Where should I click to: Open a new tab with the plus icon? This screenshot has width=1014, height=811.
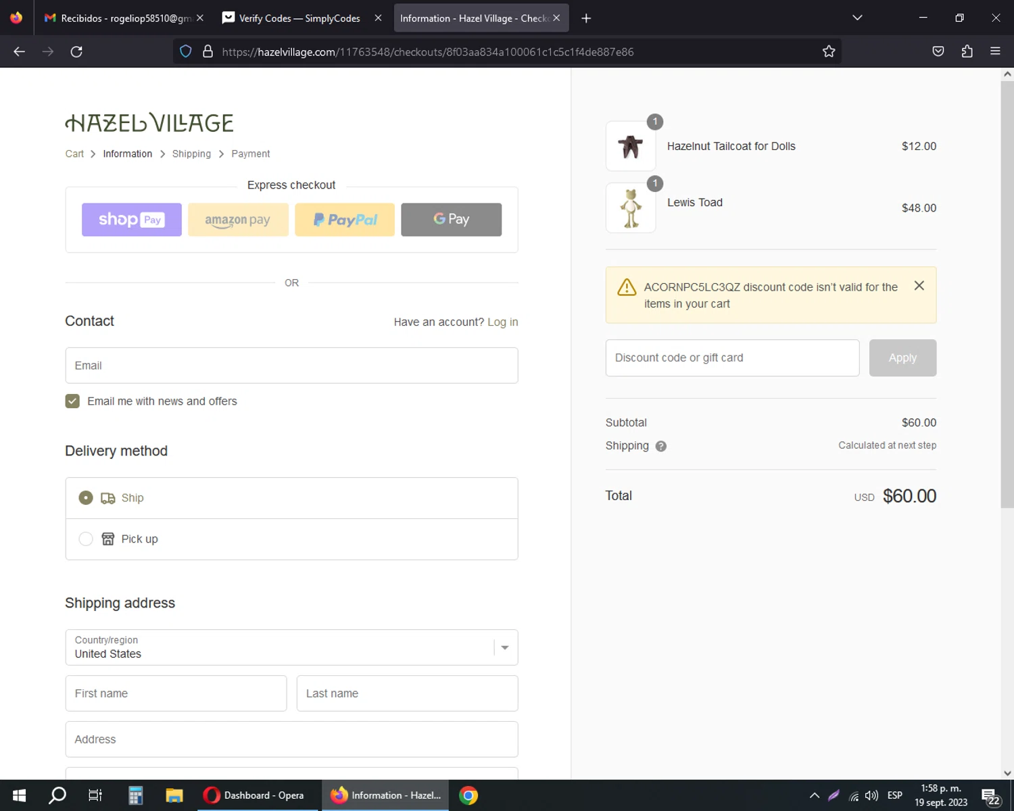coord(586,18)
